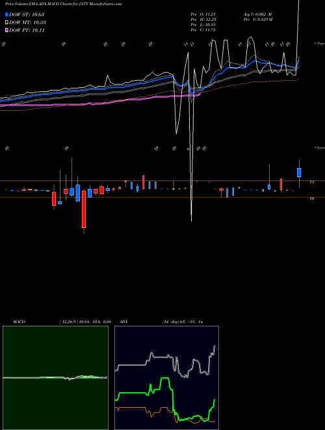Click the 'Pre V: 0.329 M' volume text
Screen dimensions: 325x430
tap(258, 20)
